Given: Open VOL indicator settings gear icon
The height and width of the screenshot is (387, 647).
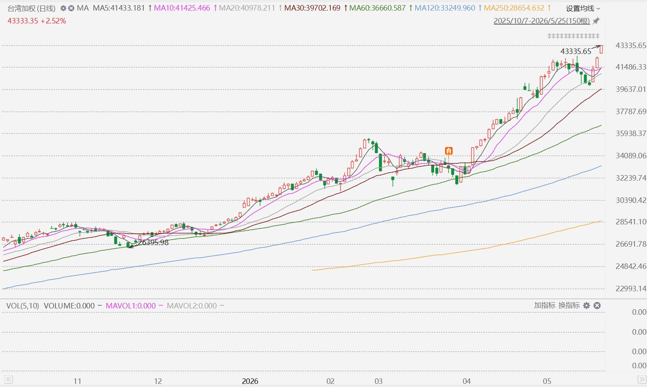Looking at the screenshot, I should (586, 306).
